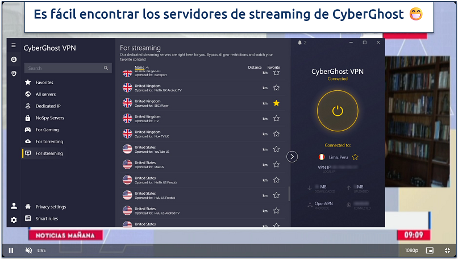Favorite the UK Netflix UK Android TV server

tap(276, 87)
